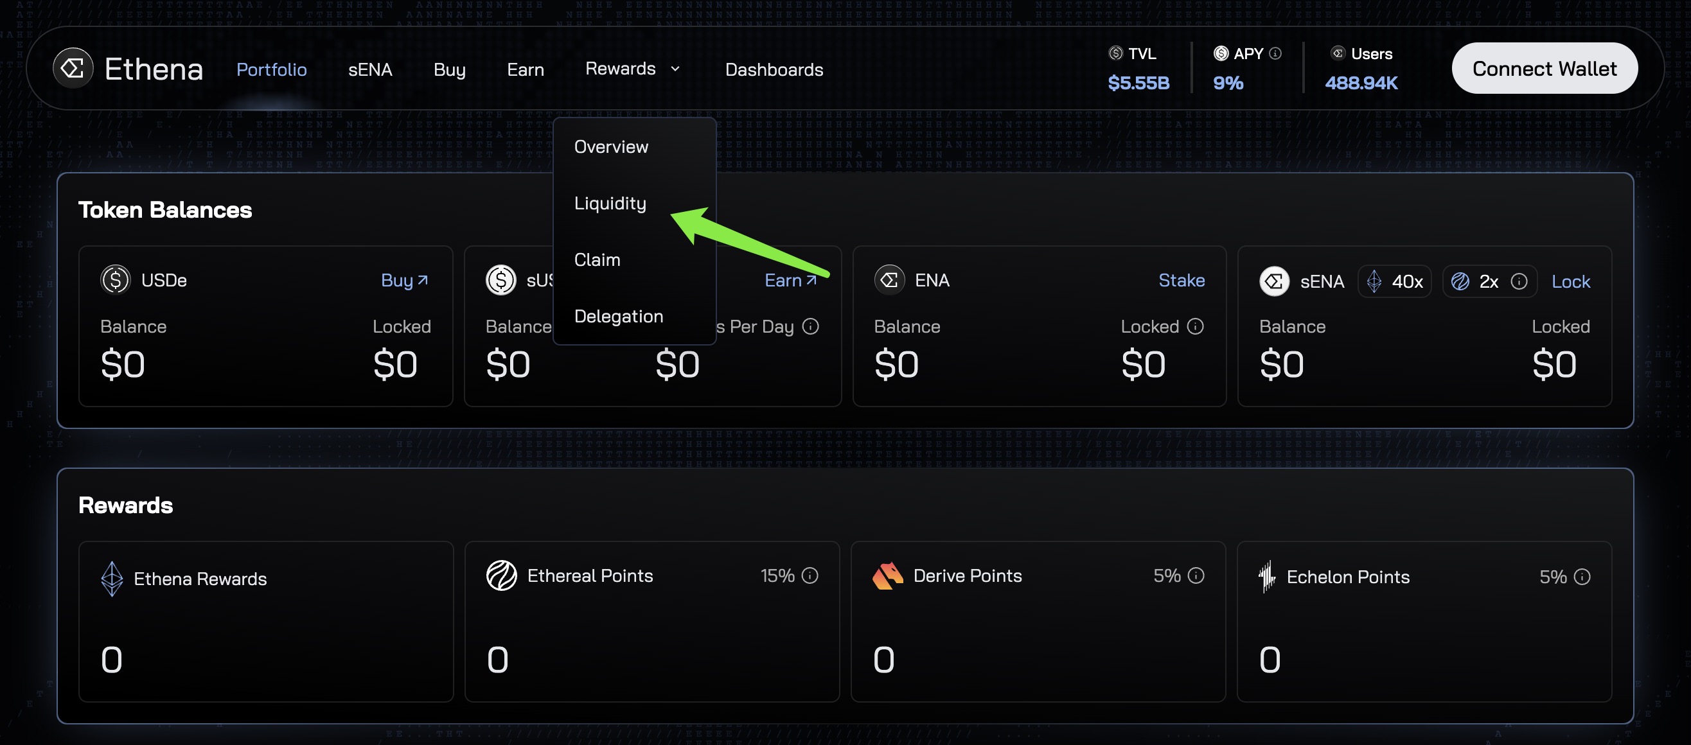Click the APY coin icon
1691x745 pixels.
[x=1220, y=53]
